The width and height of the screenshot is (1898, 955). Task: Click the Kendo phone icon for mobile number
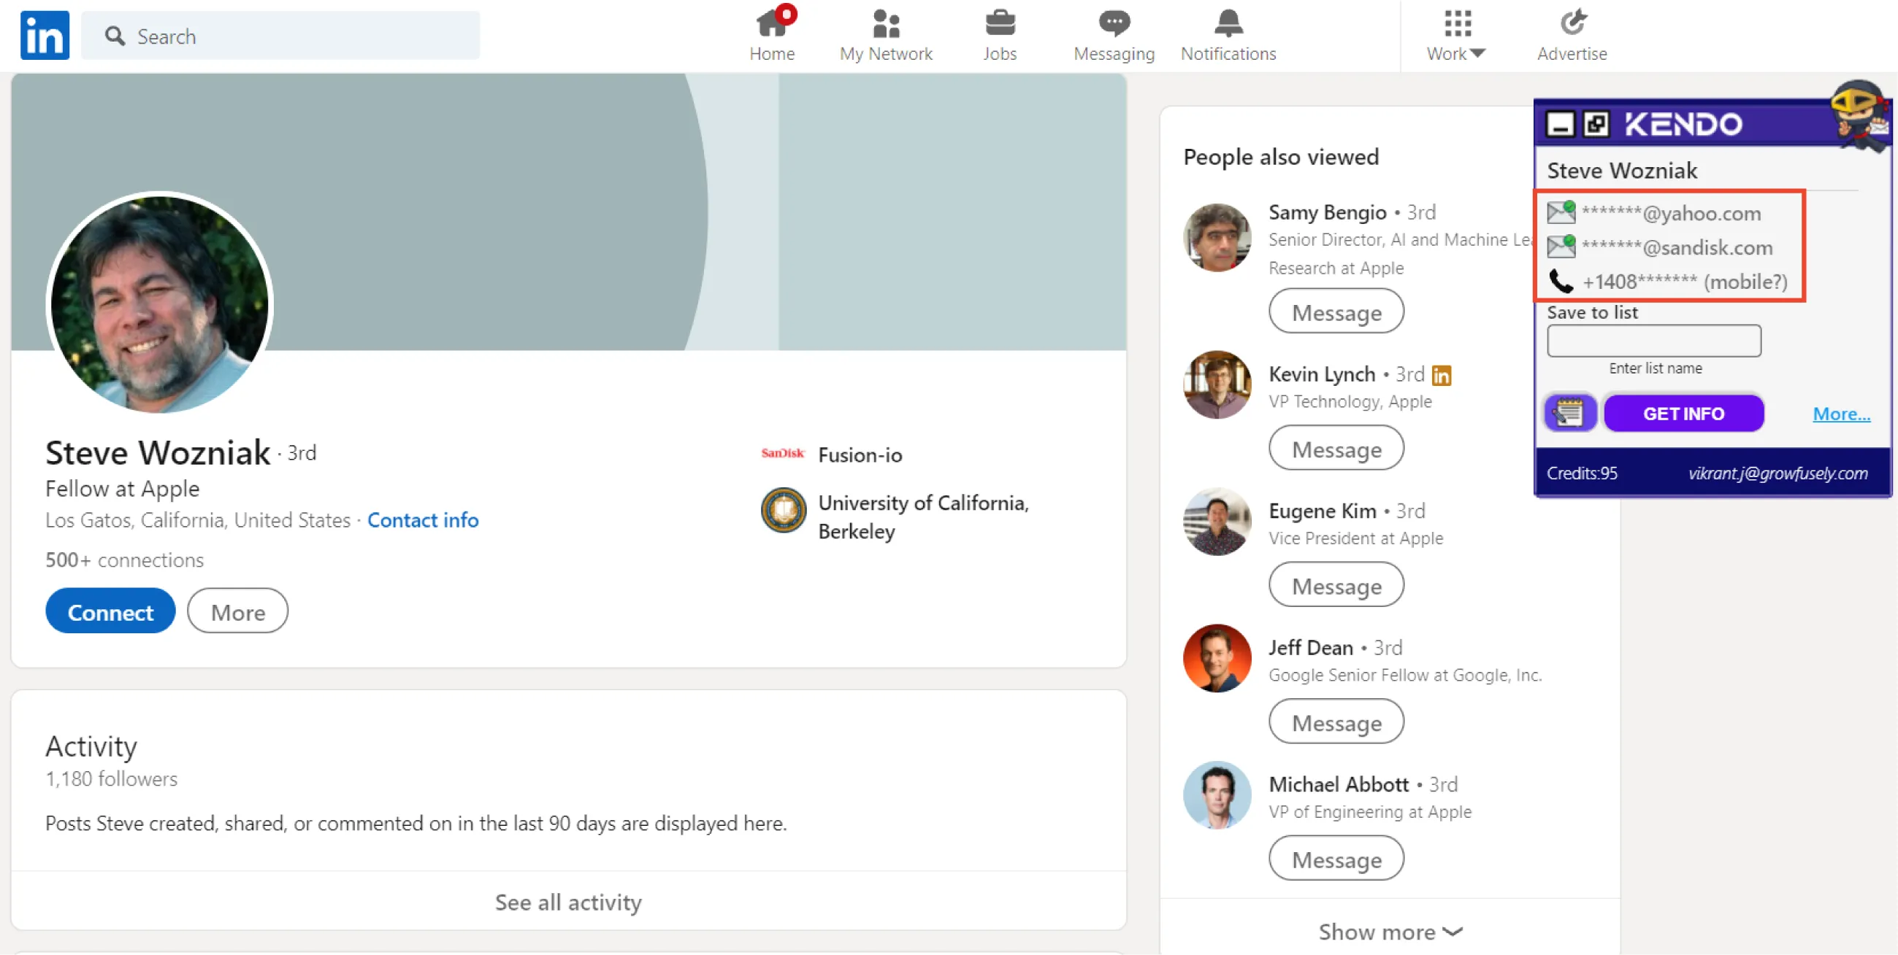[x=1561, y=282]
